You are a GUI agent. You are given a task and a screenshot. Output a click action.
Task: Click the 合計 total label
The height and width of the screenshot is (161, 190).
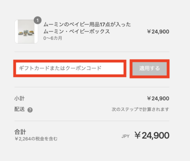coord(20,132)
